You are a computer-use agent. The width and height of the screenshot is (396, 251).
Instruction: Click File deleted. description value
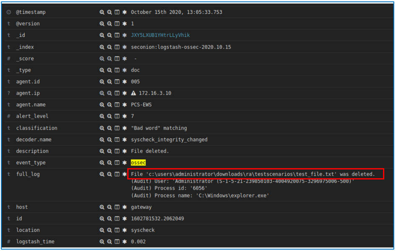click(x=150, y=151)
